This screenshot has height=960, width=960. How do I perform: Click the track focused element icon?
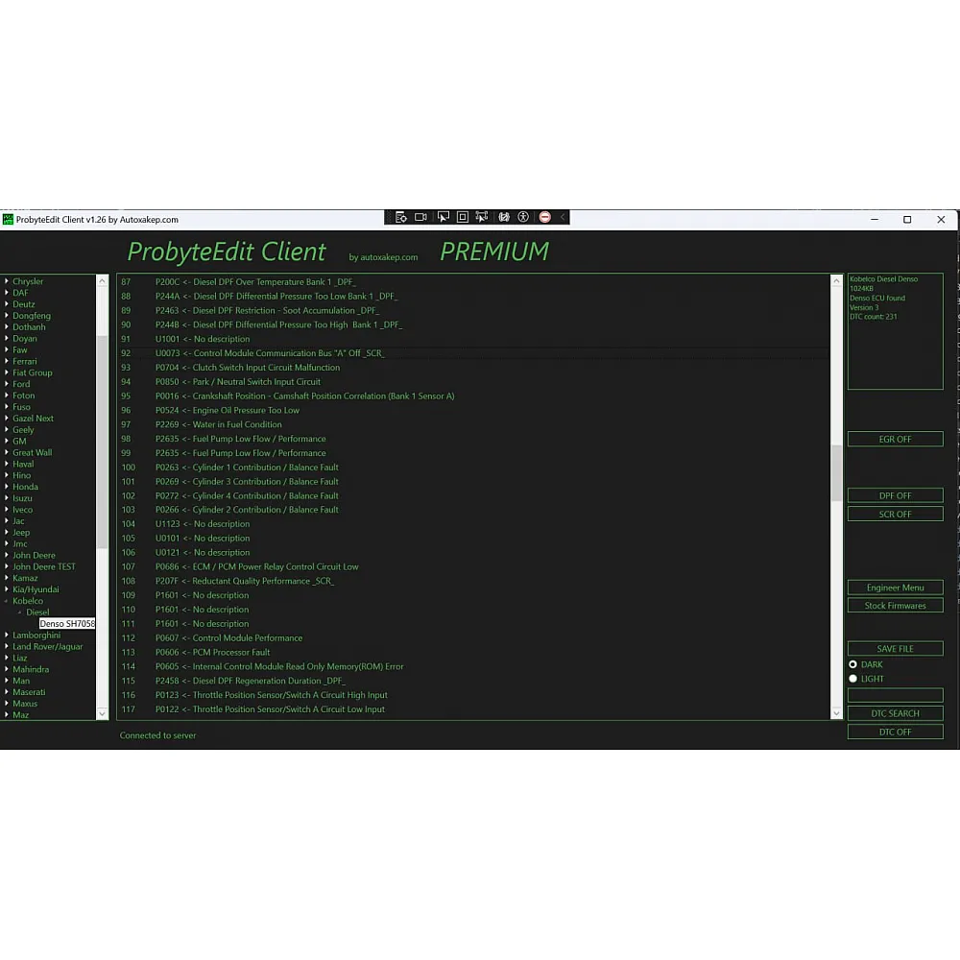[x=482, y=218]
